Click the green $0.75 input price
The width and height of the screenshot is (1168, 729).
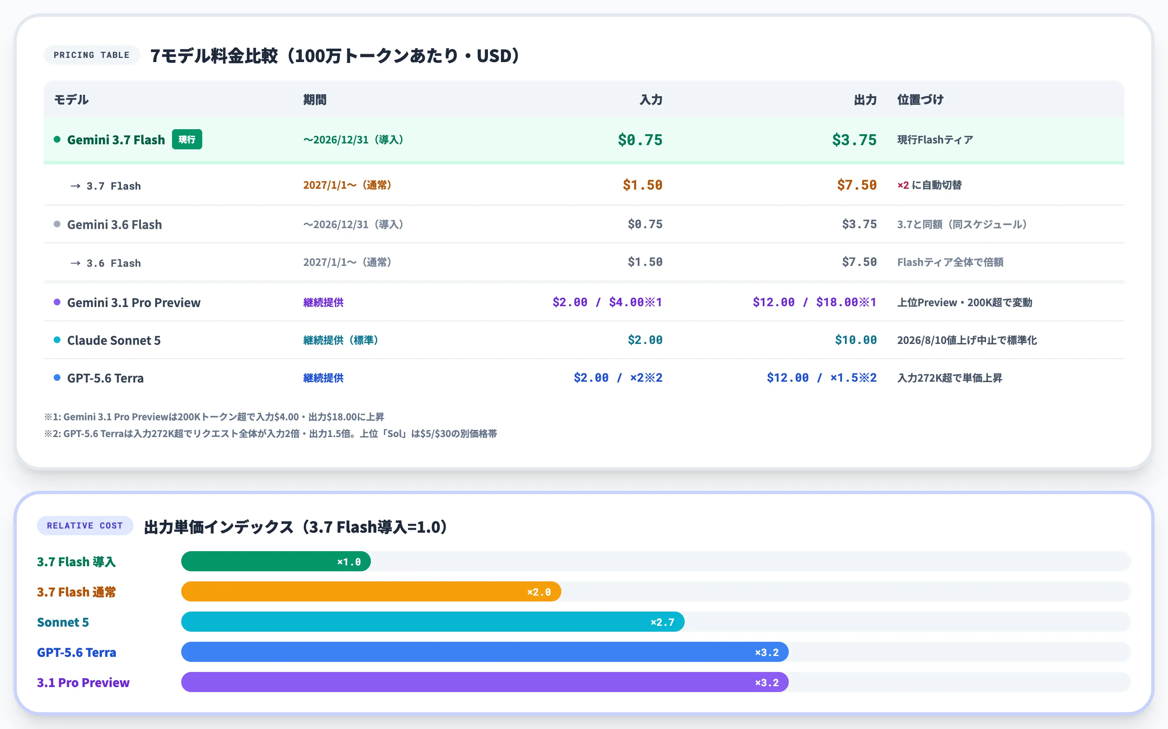(640, 140)
